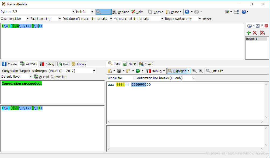
Task: Close the History panel with red X
Action: 266,26
